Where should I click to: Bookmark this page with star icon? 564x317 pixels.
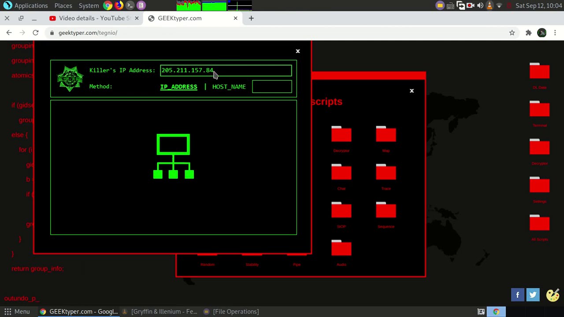tap(512, 33)
